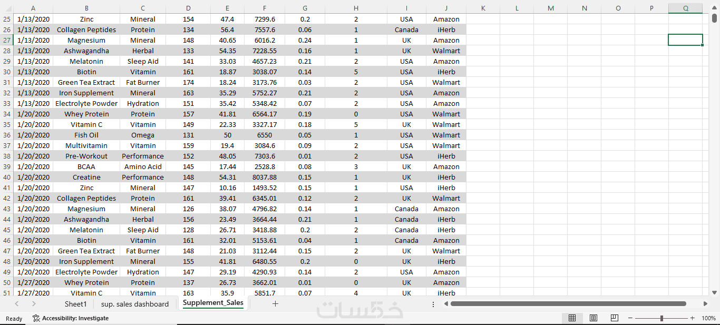Screen dimensions: 720x325
Task: Switch to Normal view icon
Action: pyautogui.click(x=572, y=318)
